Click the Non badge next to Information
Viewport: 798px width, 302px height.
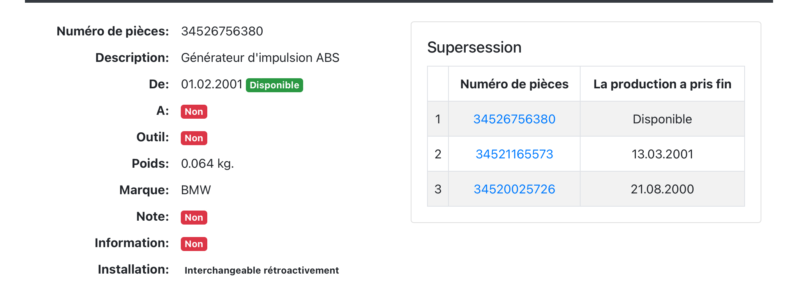194,244
